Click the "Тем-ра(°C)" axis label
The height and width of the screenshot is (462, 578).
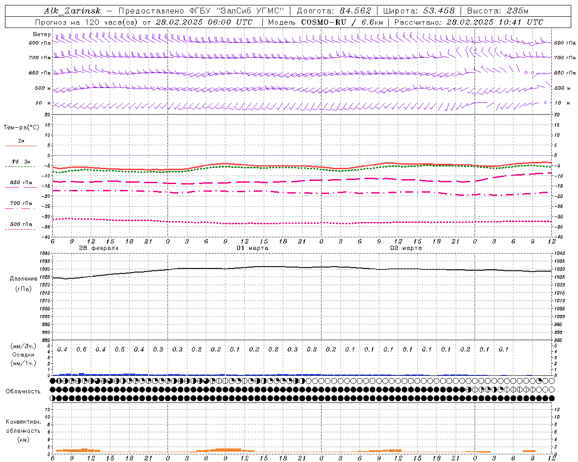tap(21, 128)
